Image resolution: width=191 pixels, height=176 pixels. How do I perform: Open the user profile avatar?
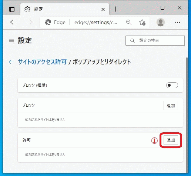(x=161, y=22)
